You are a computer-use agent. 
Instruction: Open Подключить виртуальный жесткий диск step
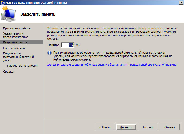18,57
